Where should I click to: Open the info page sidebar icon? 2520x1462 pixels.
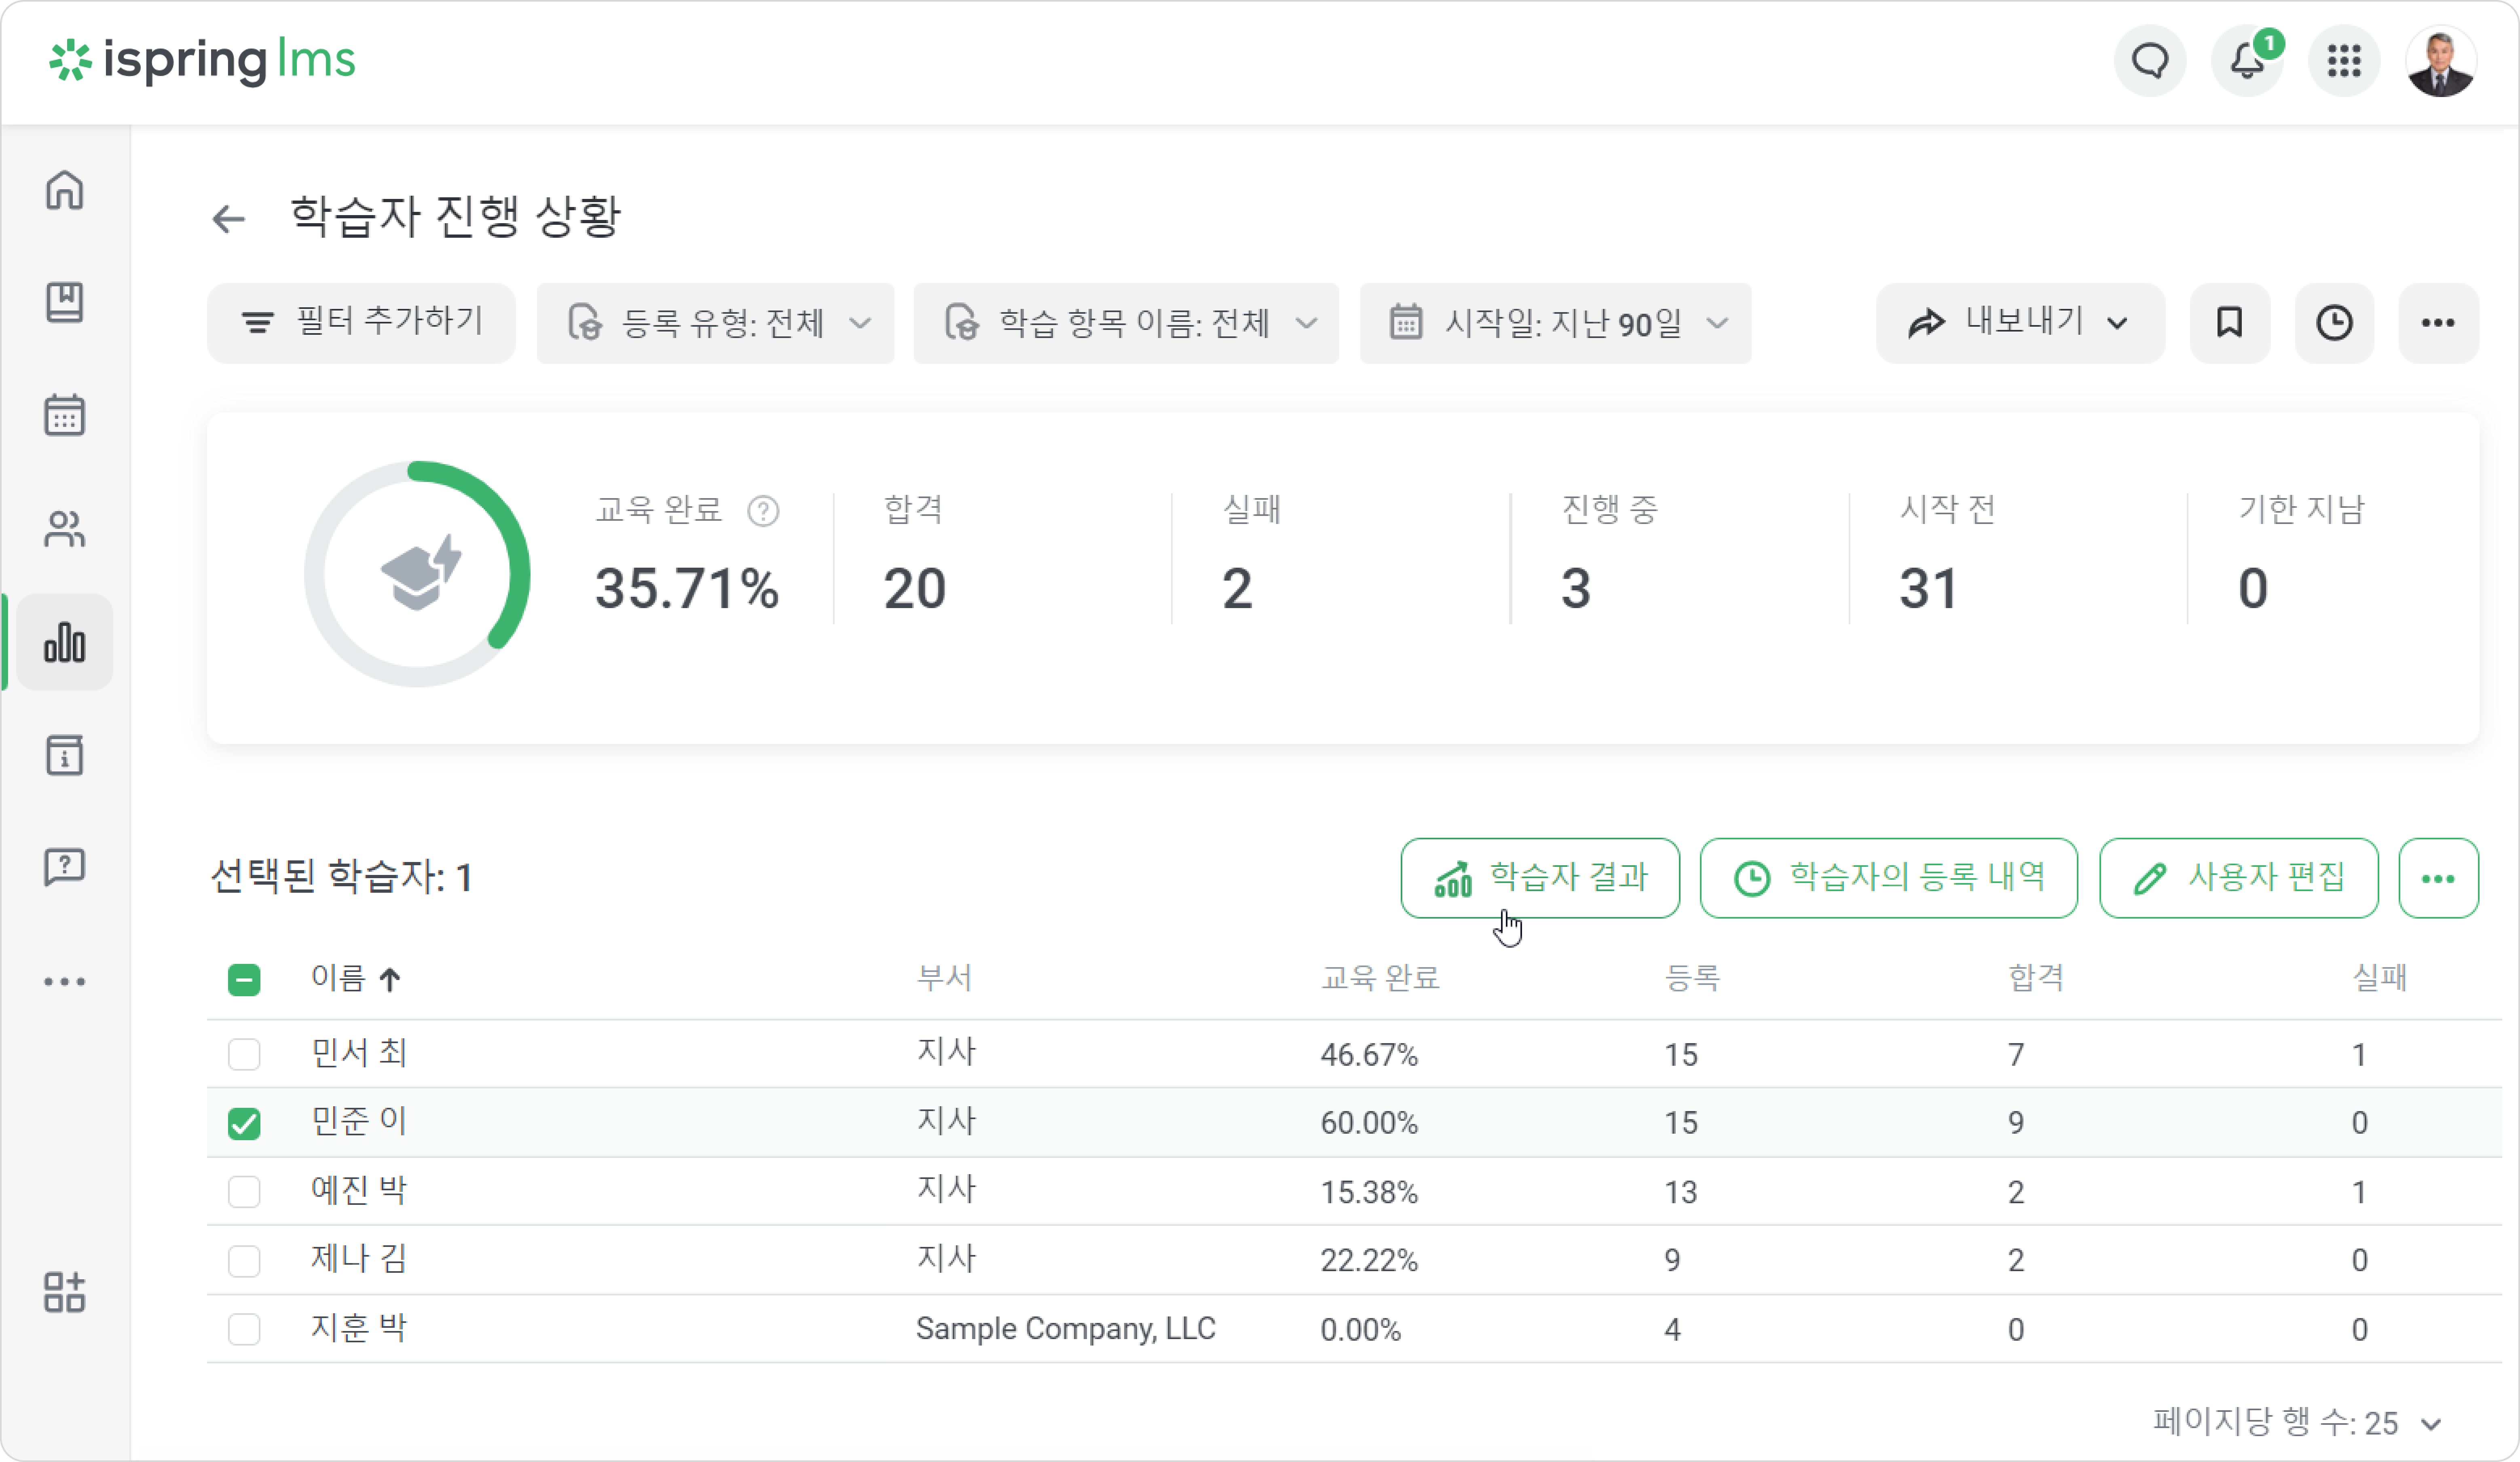(65, 755)
